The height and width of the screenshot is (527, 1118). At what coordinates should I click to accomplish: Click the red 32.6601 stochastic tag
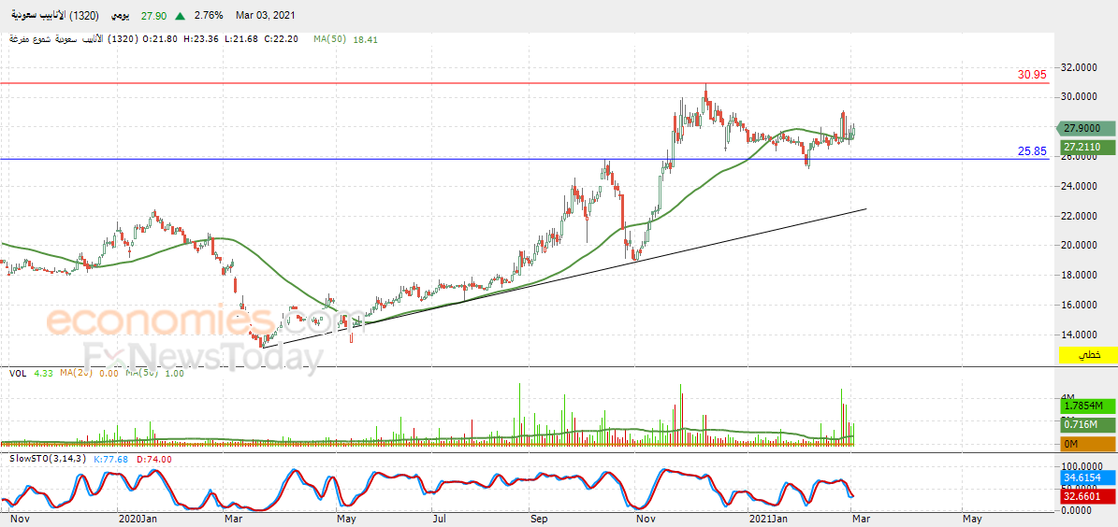pos(1086,495)
